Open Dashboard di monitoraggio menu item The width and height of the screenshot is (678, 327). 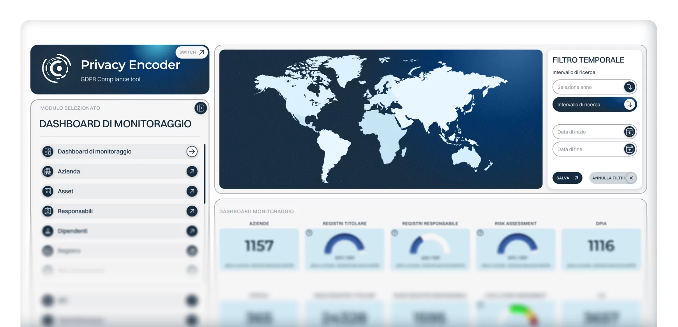120,151
